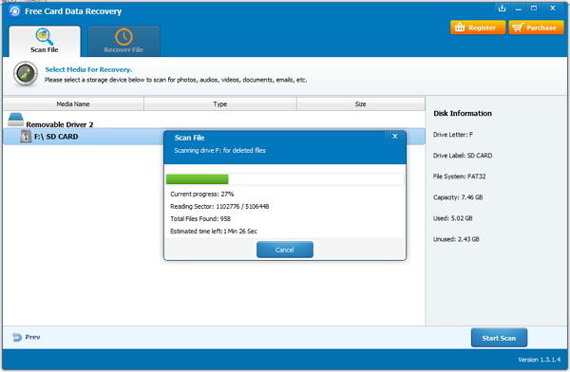Click the camera lens icon beside Select Media

[26, 74]
